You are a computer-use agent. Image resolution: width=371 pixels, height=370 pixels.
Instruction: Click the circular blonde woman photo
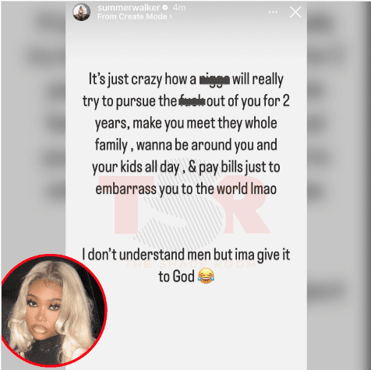click(x=54, y=310)
